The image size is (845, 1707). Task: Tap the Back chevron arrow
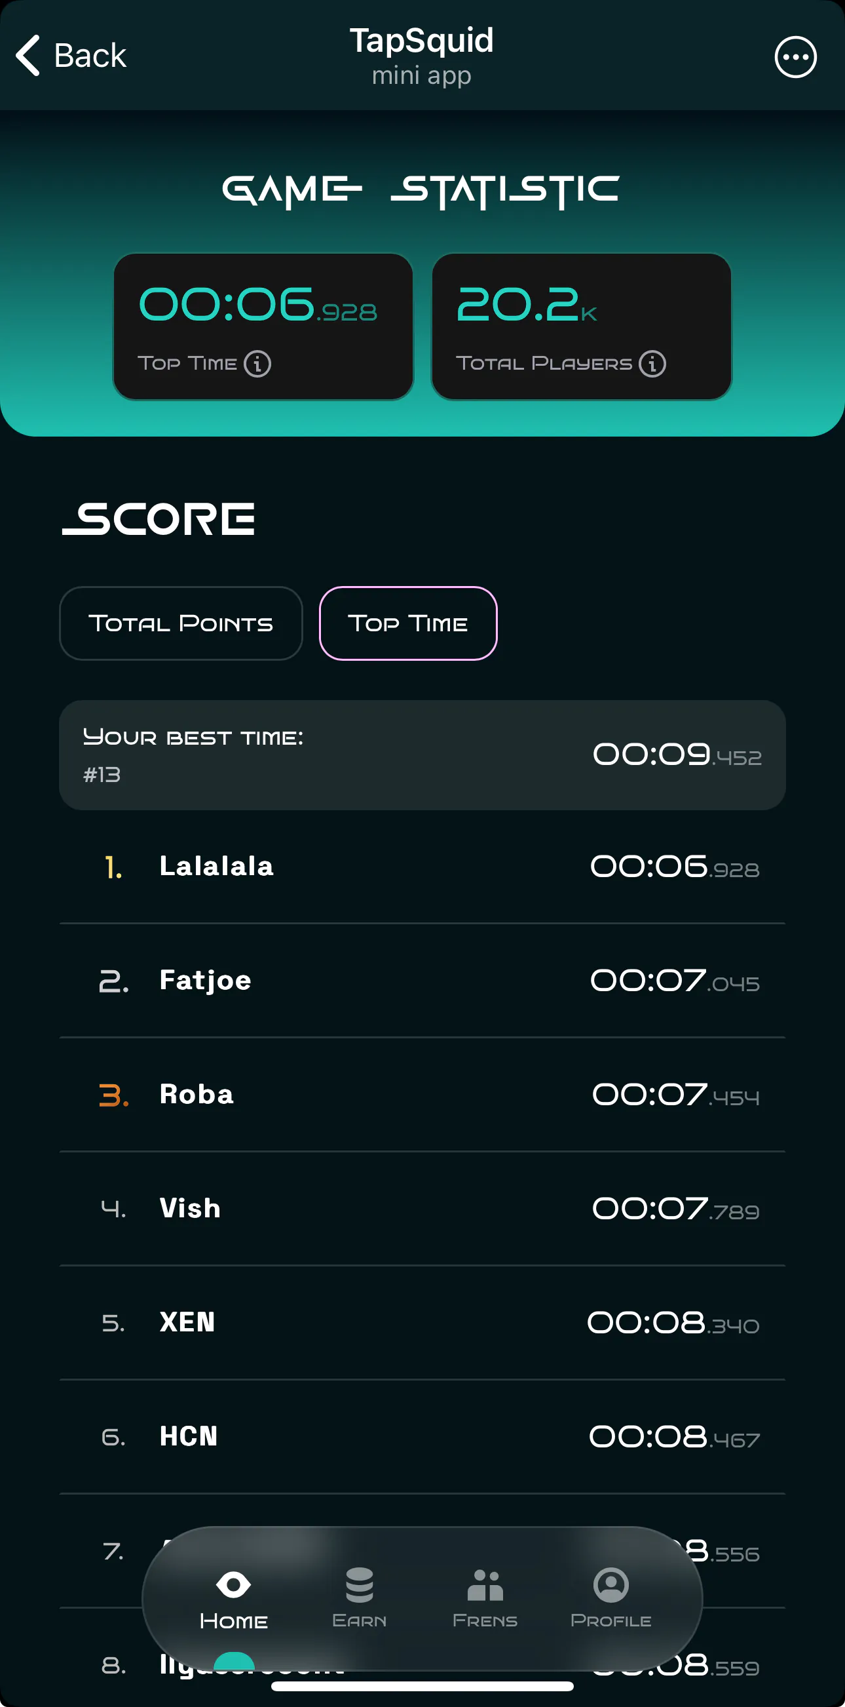click(x=28, y=56)
